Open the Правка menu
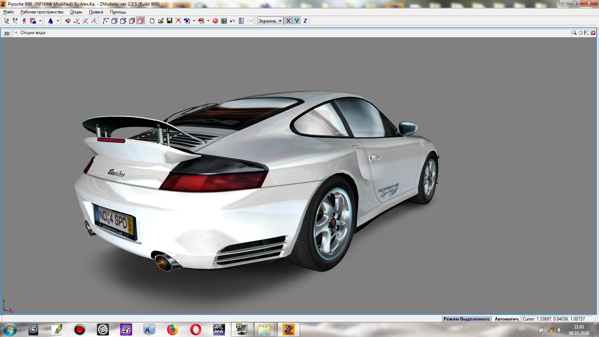 point(96,12)
